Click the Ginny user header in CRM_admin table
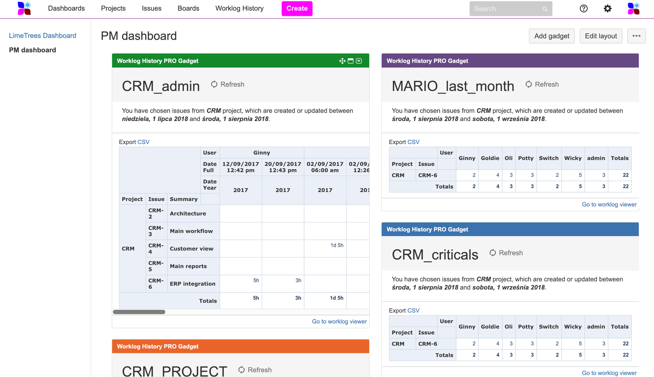654x377 pixels. pos(262,153)
